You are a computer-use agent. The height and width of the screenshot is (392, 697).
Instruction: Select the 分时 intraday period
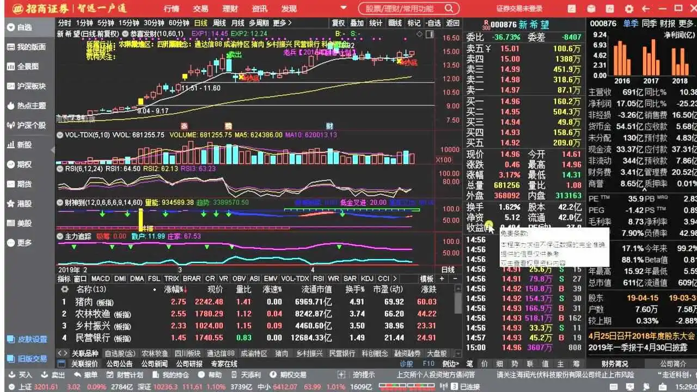tap(64, 23)
